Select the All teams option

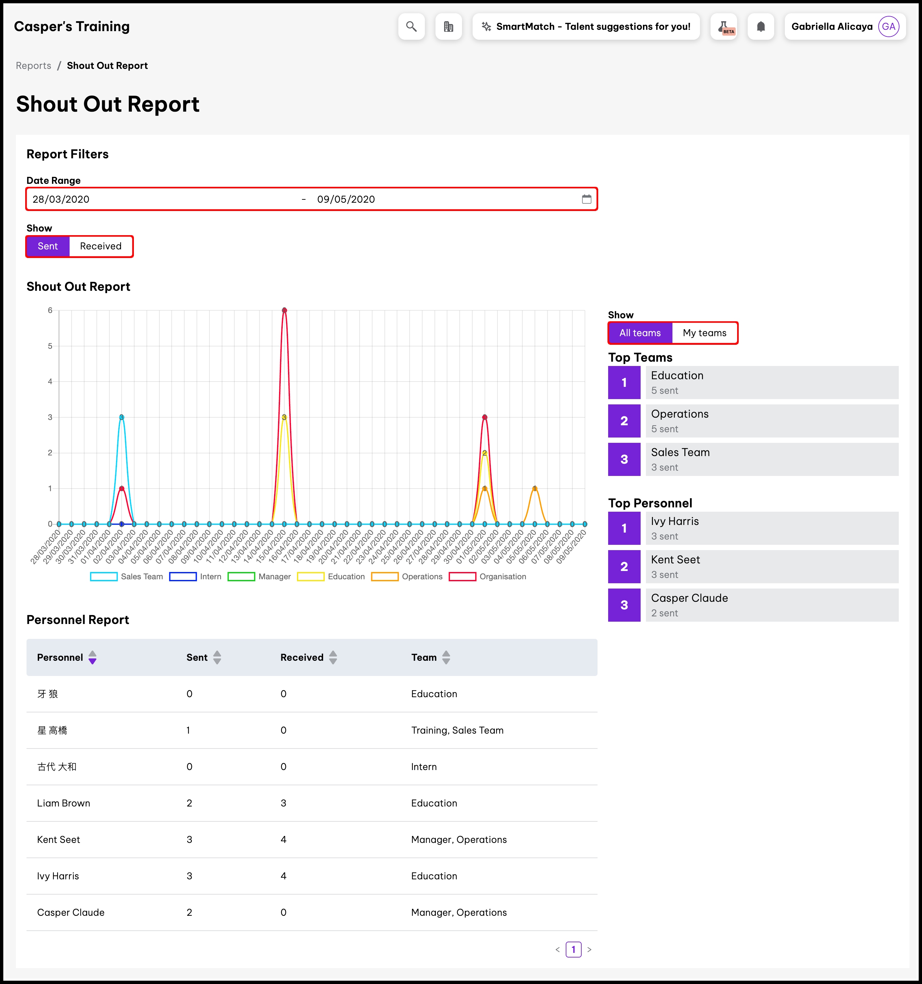[640, 333]
